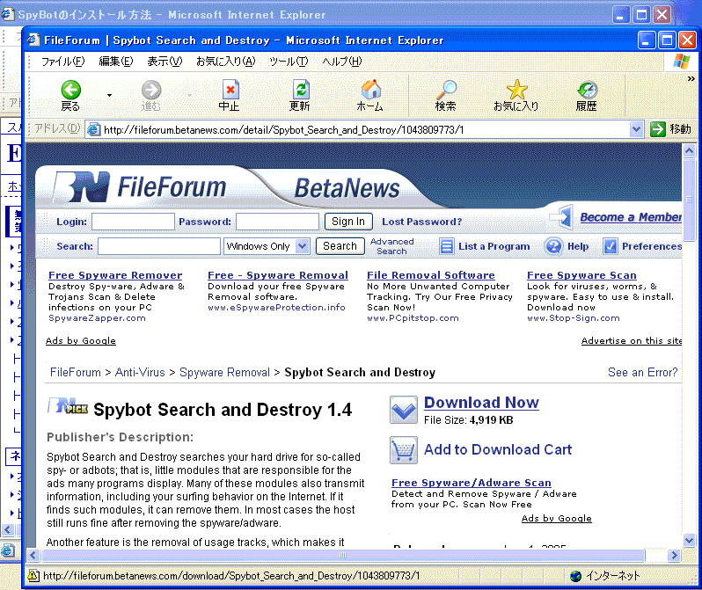The height and width of the screenshot is (590, 702).
Task: Open the 表示(V) menu
Action: [x=165, y=62]
